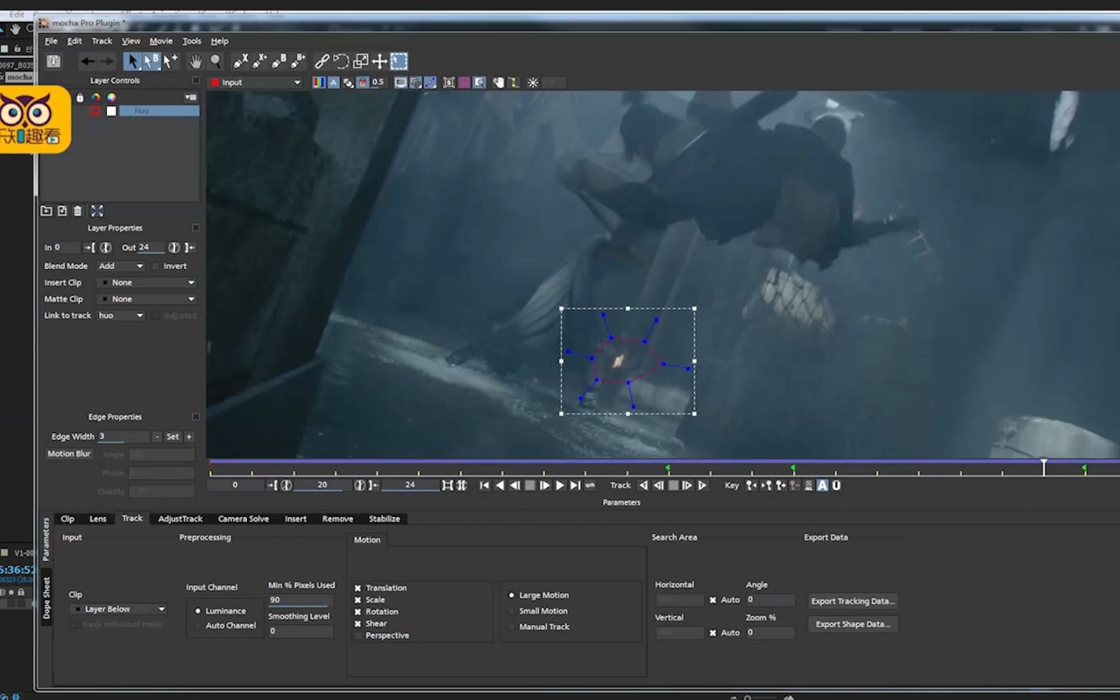Delete layer using the trash icon
Image resolution: width=1120 pixels, height=700 pixels.
click(78, 210)
